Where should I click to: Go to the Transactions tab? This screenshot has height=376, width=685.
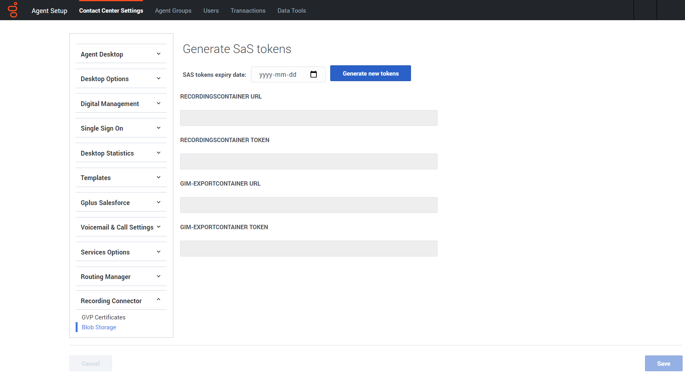248,11
